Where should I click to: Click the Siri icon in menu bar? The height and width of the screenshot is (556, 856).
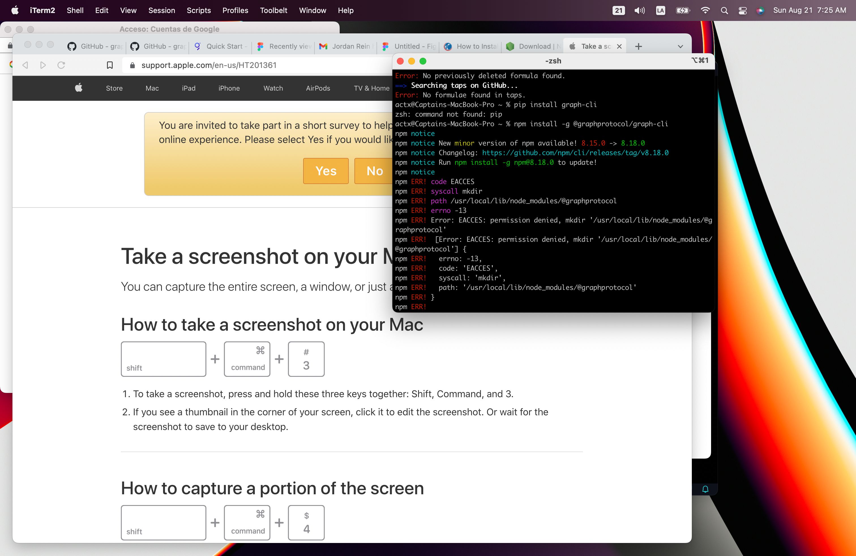point(760,10)
